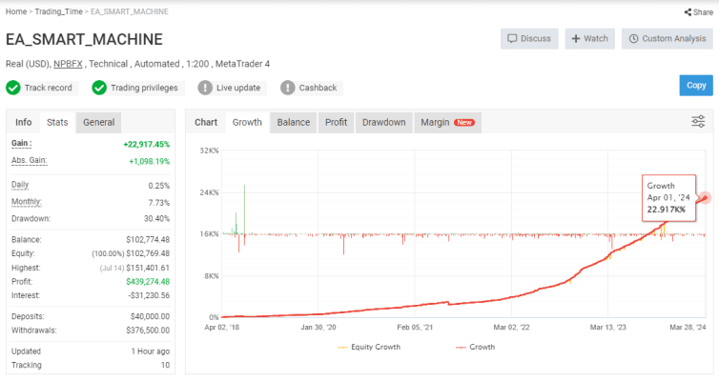Image resolution: width=719 pixels, height=381 pixels.
Task: Switch to the Stats tab
Action: pos(57,122)
